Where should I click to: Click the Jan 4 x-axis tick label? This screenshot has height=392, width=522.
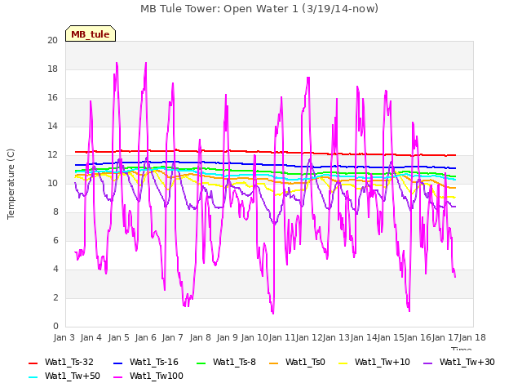[91, 337]
